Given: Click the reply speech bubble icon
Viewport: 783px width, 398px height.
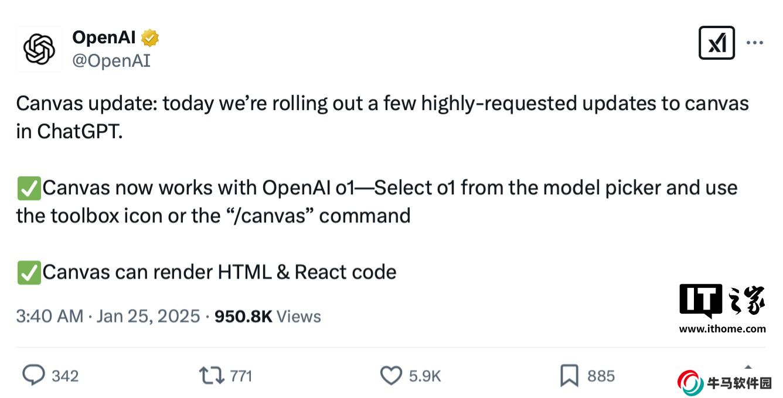Looking at the screenshot, I should coord(33,375).
